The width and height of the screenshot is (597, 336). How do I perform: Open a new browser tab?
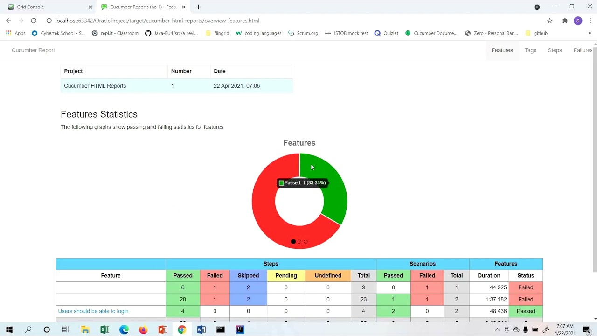(x=198, y=7)
